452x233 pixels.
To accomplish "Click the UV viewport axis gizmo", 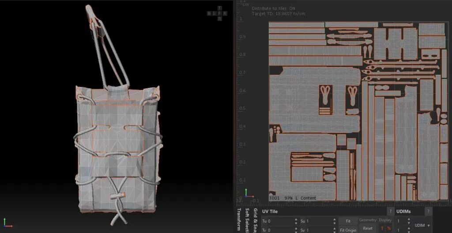I will coord(249,193).
